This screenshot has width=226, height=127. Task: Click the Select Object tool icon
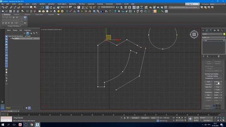point(31,7)
